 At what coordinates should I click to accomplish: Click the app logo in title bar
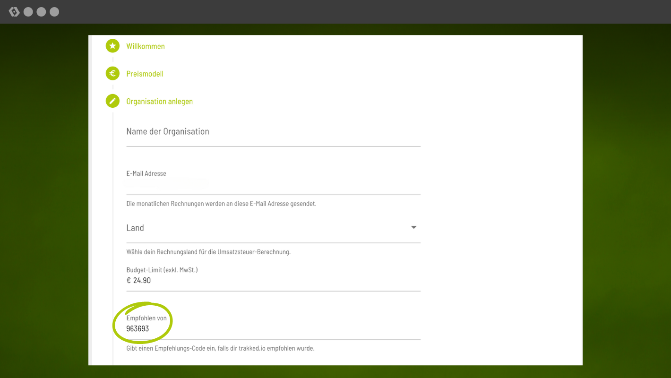[14, 12]
